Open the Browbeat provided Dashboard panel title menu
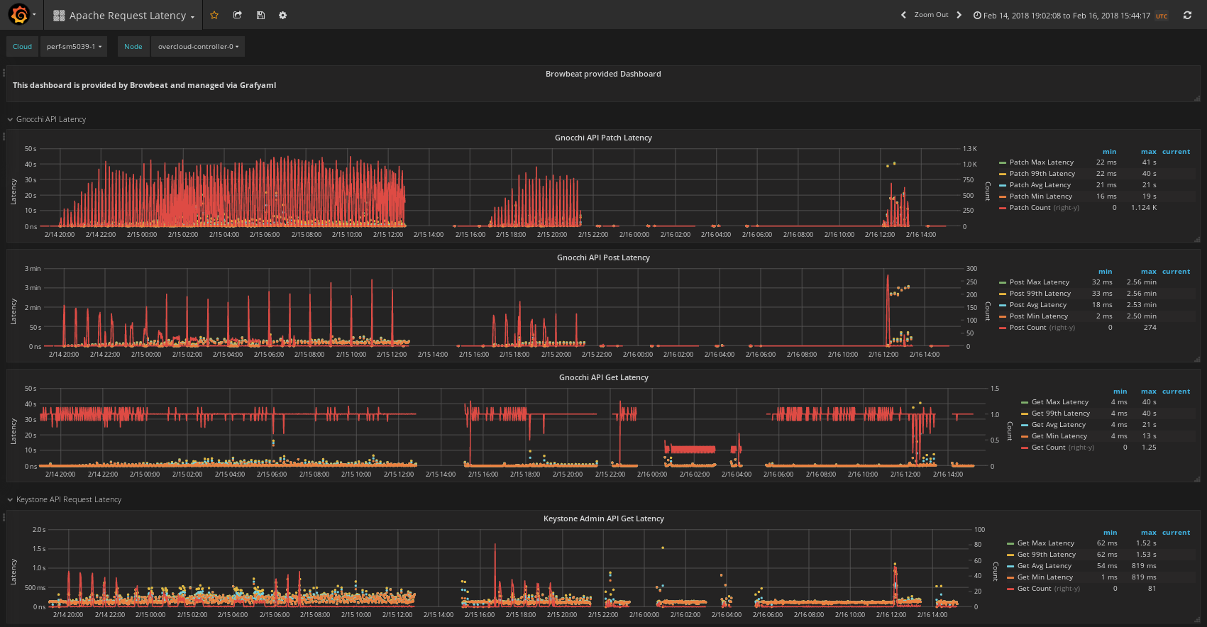This screenshot has width=1207, height=627. 603,74
